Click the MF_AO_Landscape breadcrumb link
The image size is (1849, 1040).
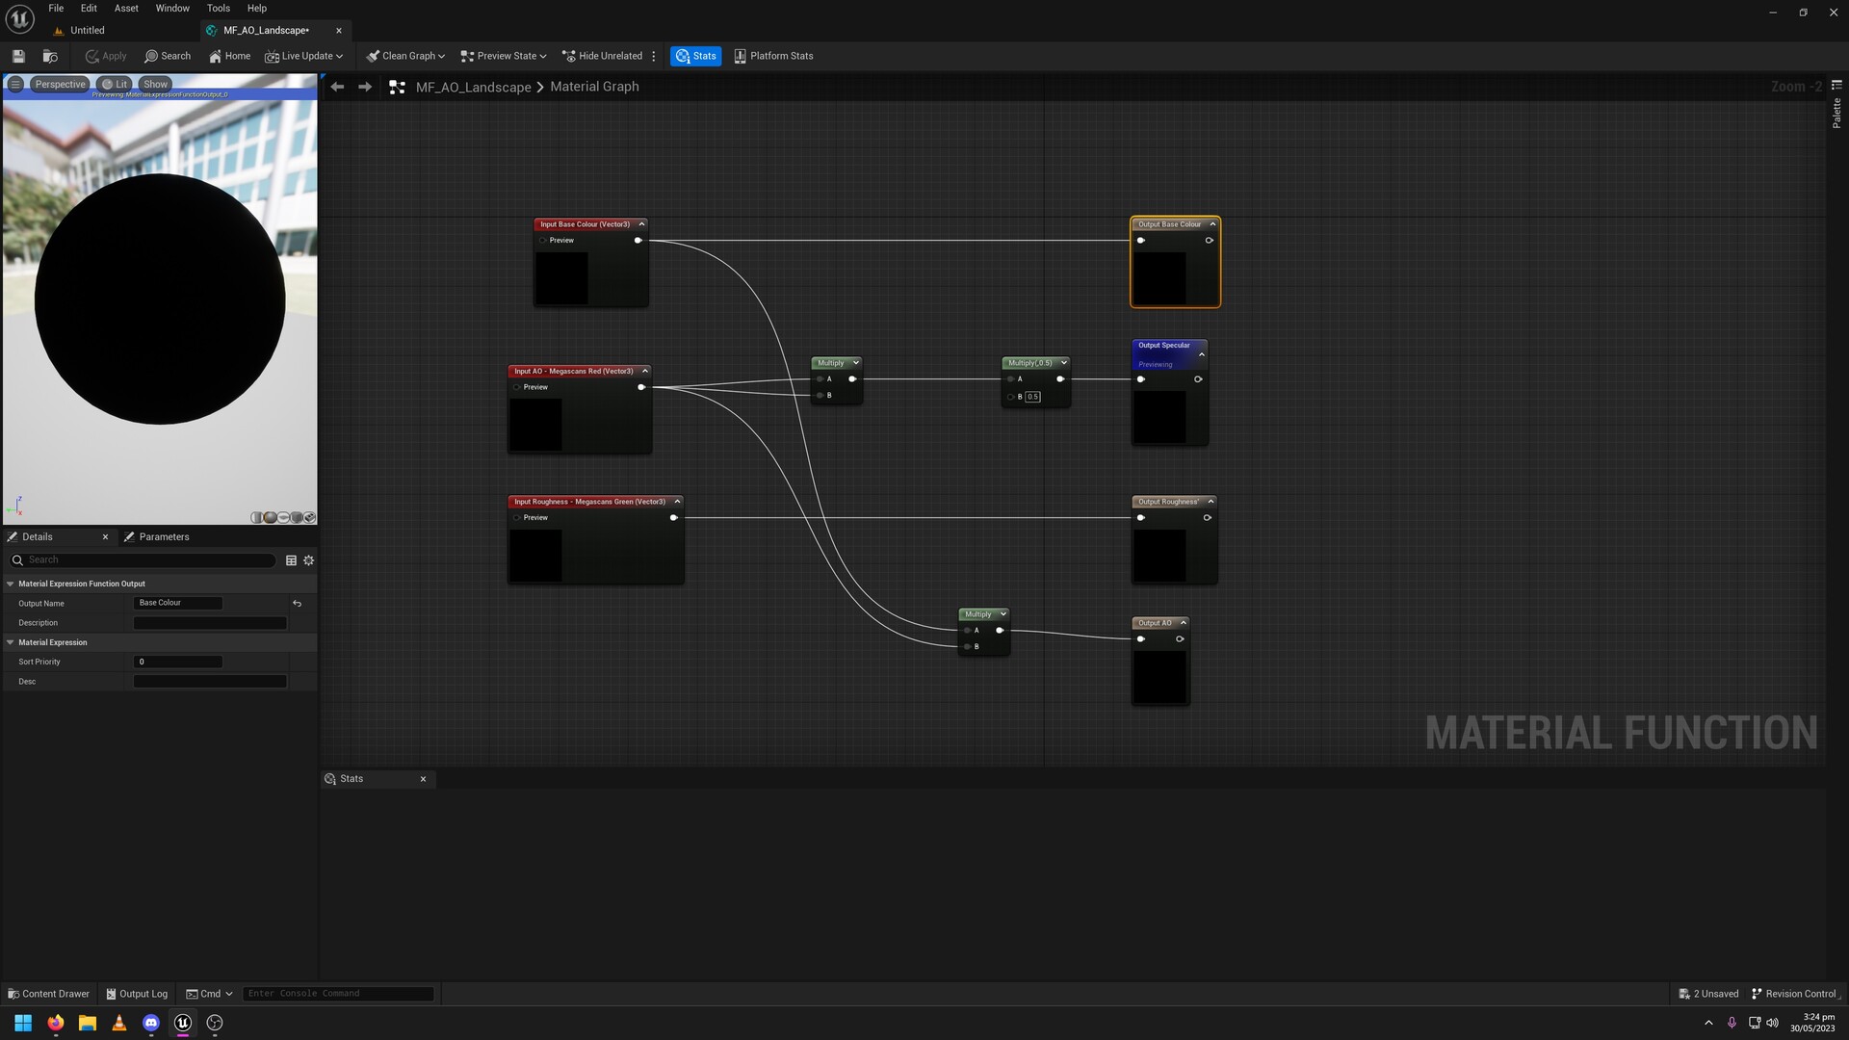tap(473, 87)
